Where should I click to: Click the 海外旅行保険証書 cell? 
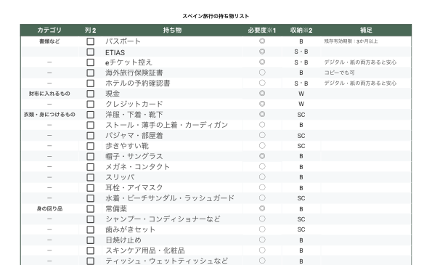pos(173,73)
